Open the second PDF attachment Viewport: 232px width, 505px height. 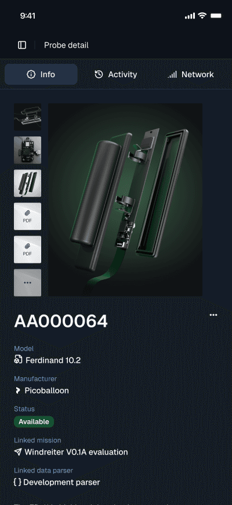point(27,250)
